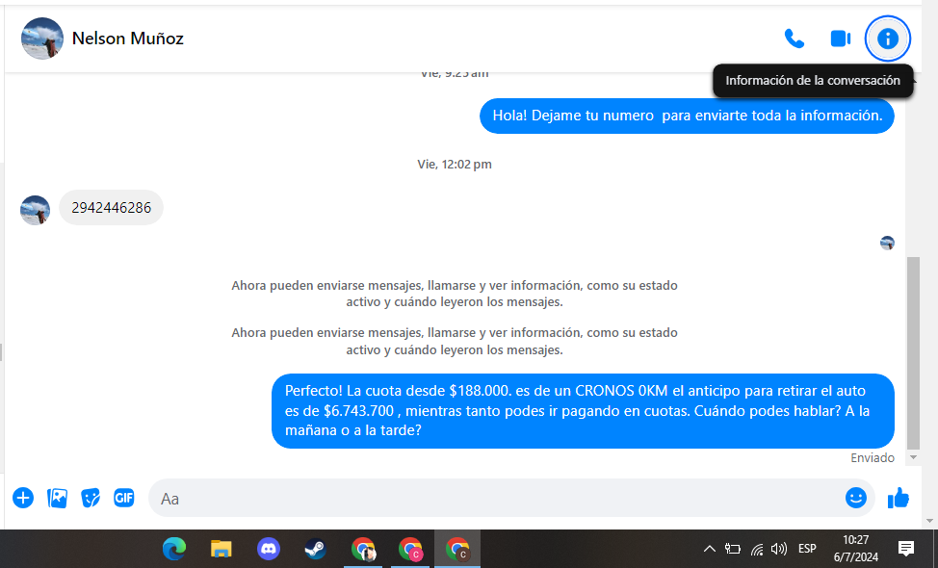Open the battery status tray icon
This screenshot has width=938, height=568.
[x=733, y=549]
